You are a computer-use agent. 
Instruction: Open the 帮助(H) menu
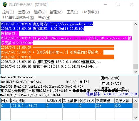(44, 18)
